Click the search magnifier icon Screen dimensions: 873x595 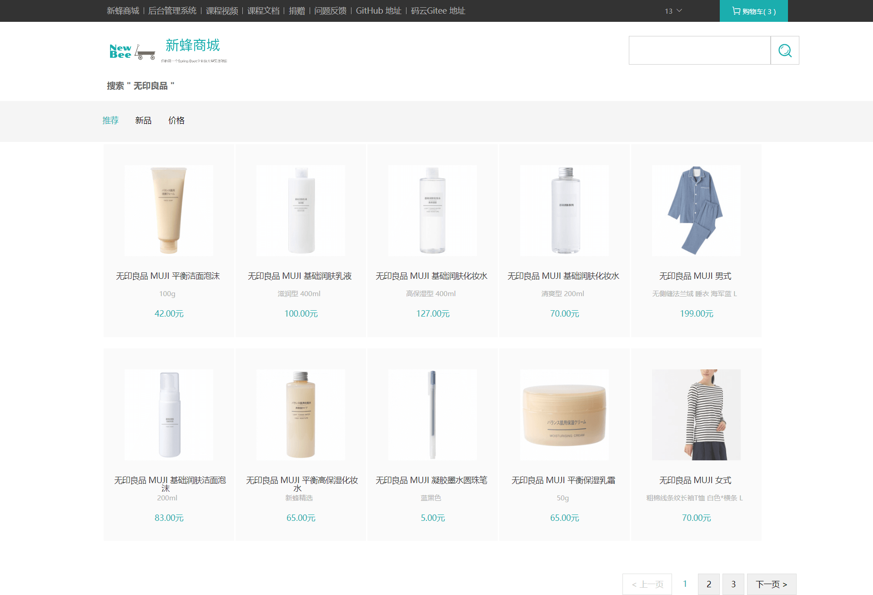(x=785, y=50)
